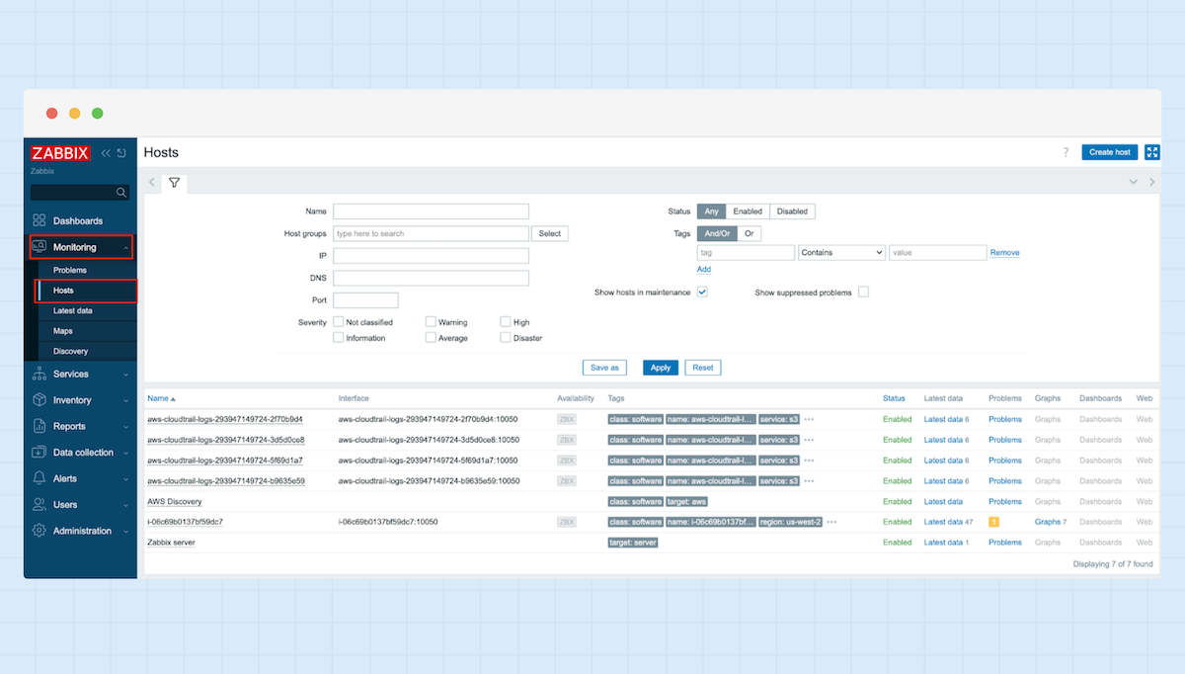The height and width of the screenshot is (674, 1185).
Task: Click the Alerts bell icon
Action: [x=41, y=477]
